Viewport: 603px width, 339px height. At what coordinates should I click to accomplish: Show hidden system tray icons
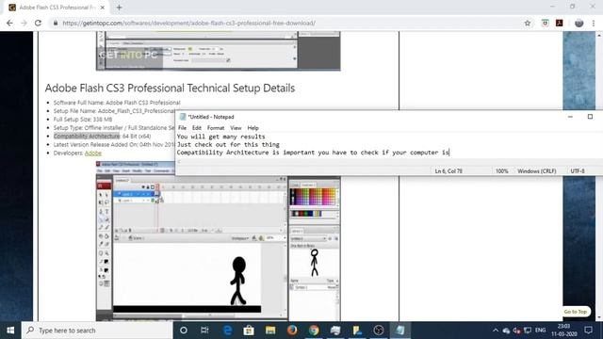[x=496, y=331]
